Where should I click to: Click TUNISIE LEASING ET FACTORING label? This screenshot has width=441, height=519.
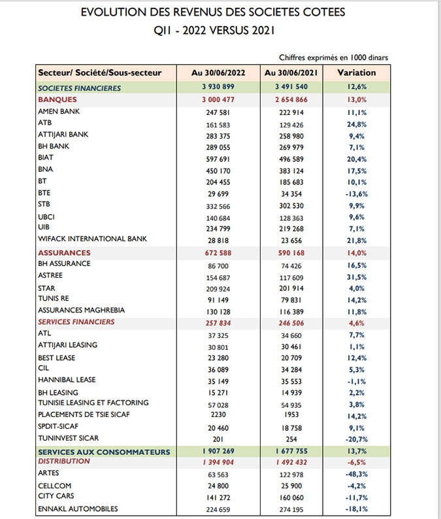tap(93, 403)
